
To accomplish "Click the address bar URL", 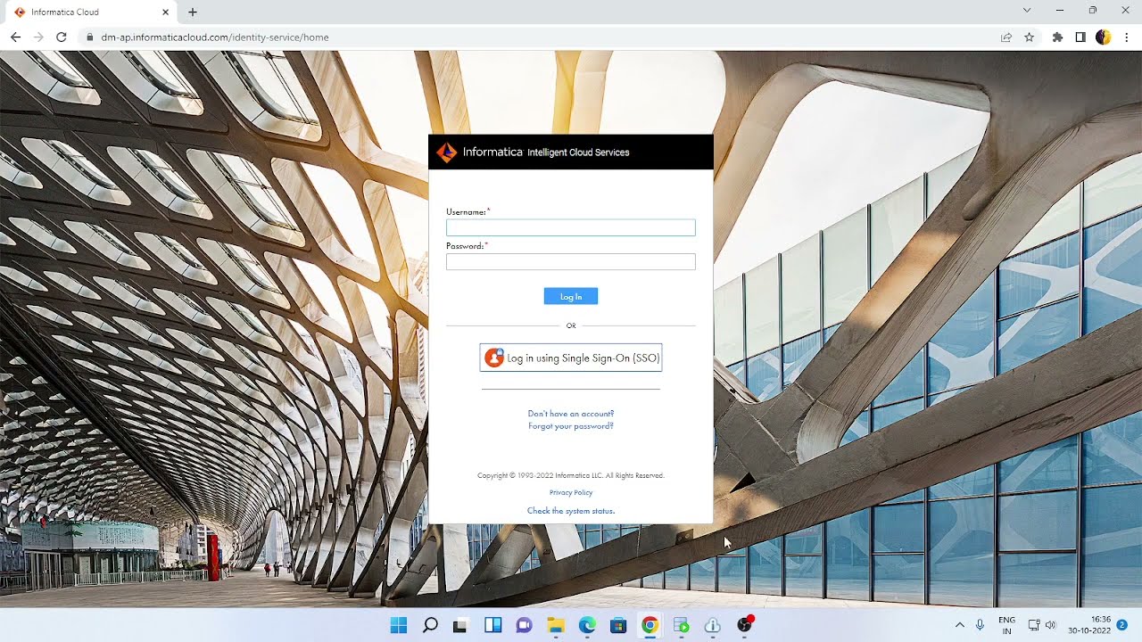I will (215, 37).
